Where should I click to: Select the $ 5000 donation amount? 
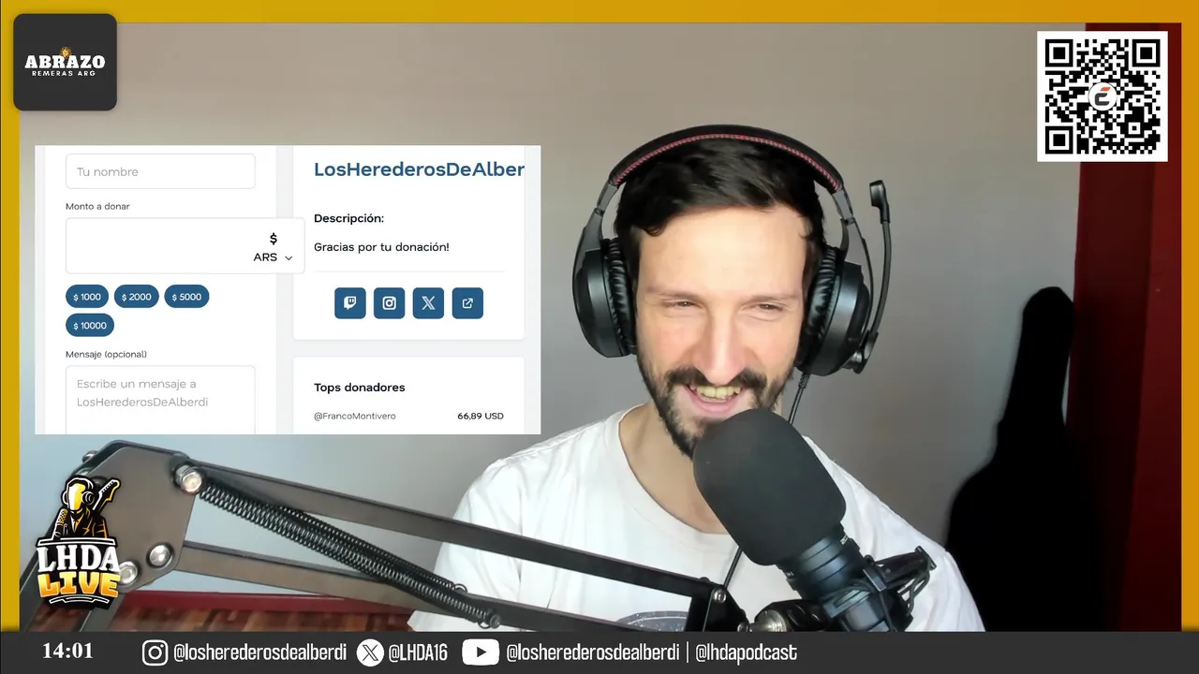tap(187, 297)
